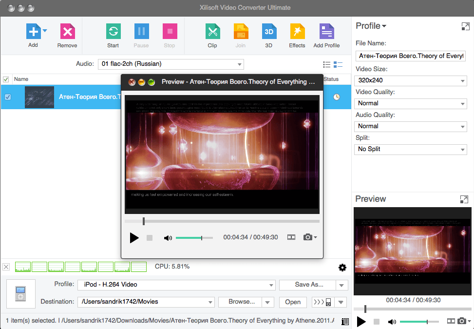The image size is (474, 329).
Task: Zoom the Preview popup with green button
Action: 152,82
